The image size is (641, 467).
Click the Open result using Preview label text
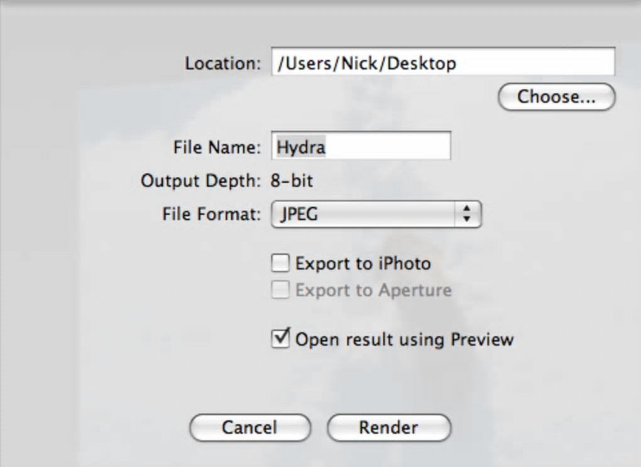[404, 340]
